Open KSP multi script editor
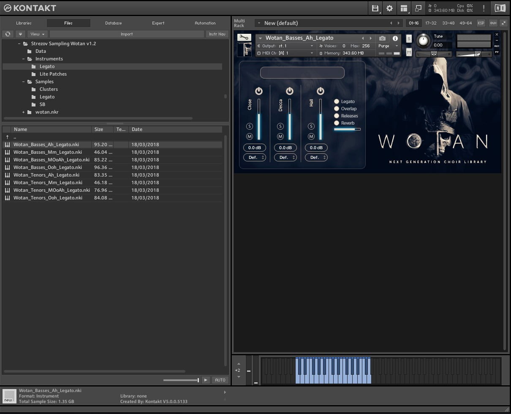Viewport: 511px width, 414px height. click(x=481, y=23)
